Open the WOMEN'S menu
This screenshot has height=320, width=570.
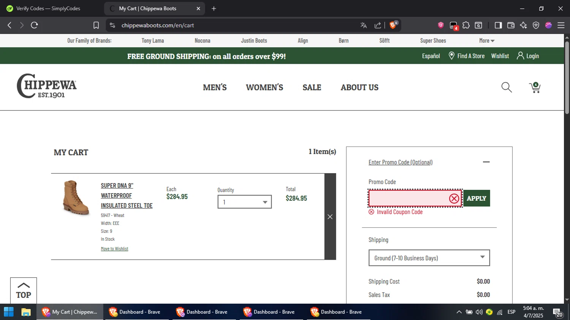coord(264,87)
